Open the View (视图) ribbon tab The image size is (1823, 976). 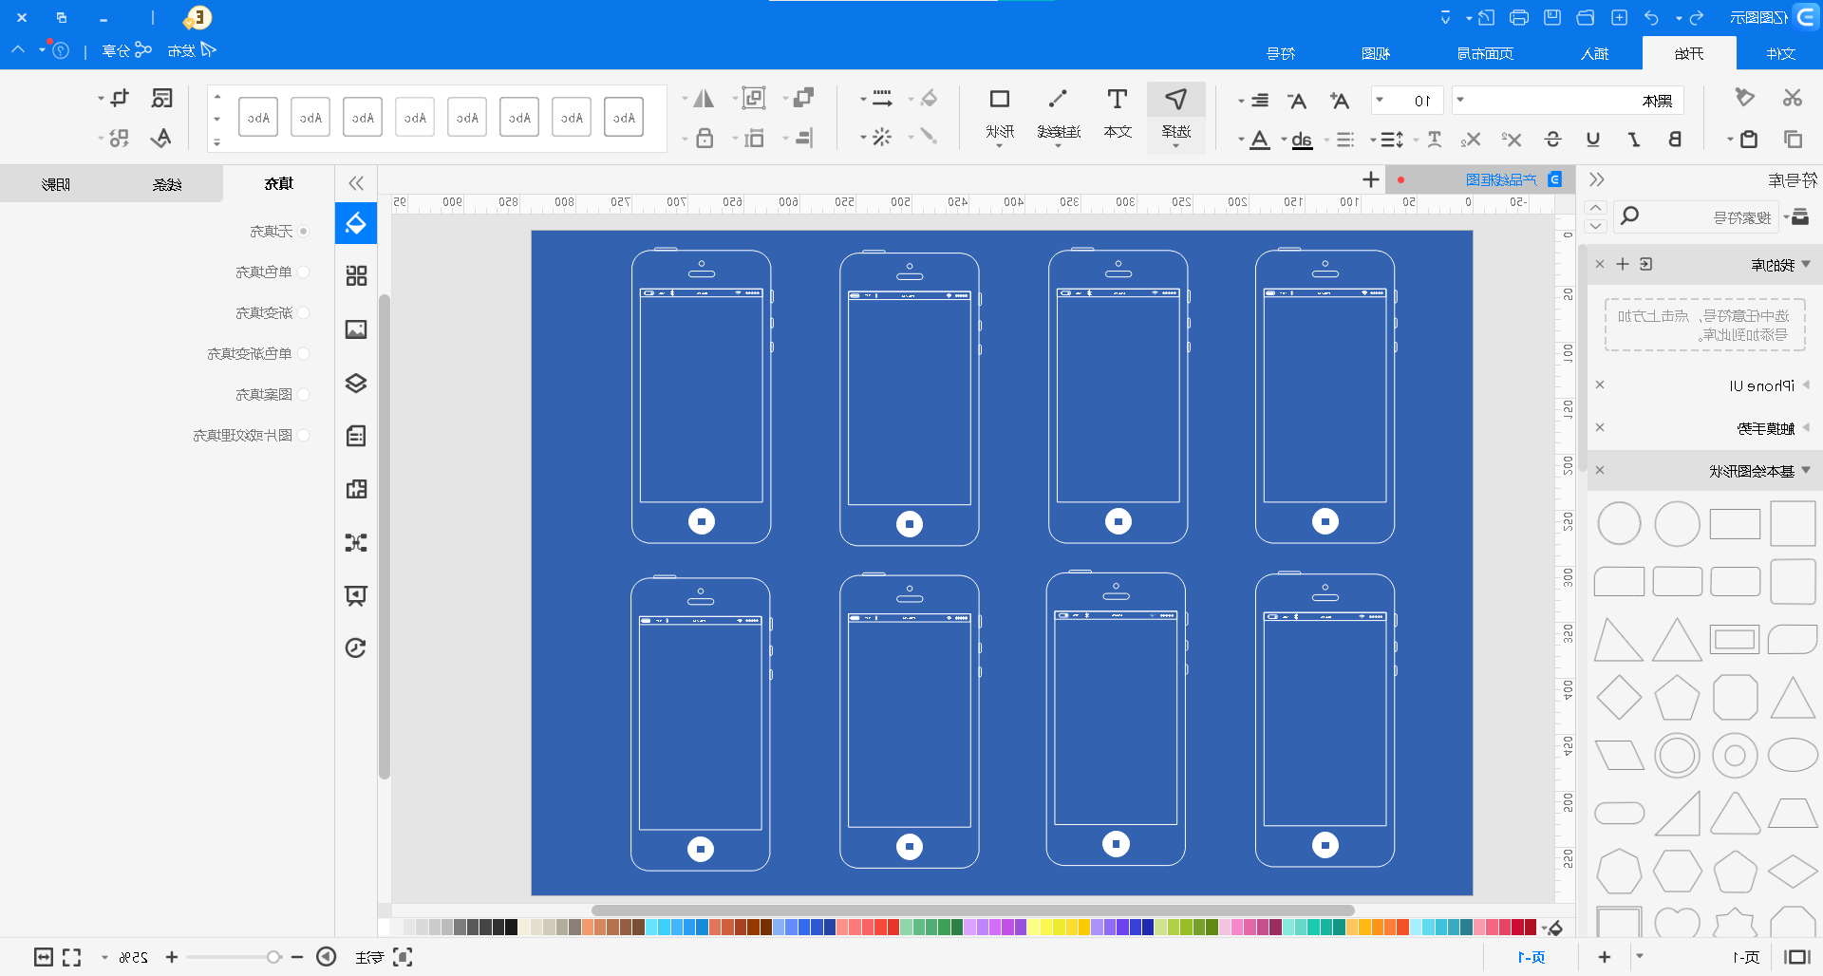coord(1376,53)
